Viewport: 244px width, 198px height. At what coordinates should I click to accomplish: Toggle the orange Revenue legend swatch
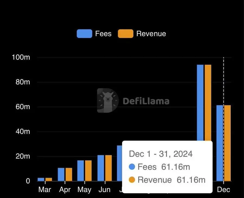click(x=126, y=34)
